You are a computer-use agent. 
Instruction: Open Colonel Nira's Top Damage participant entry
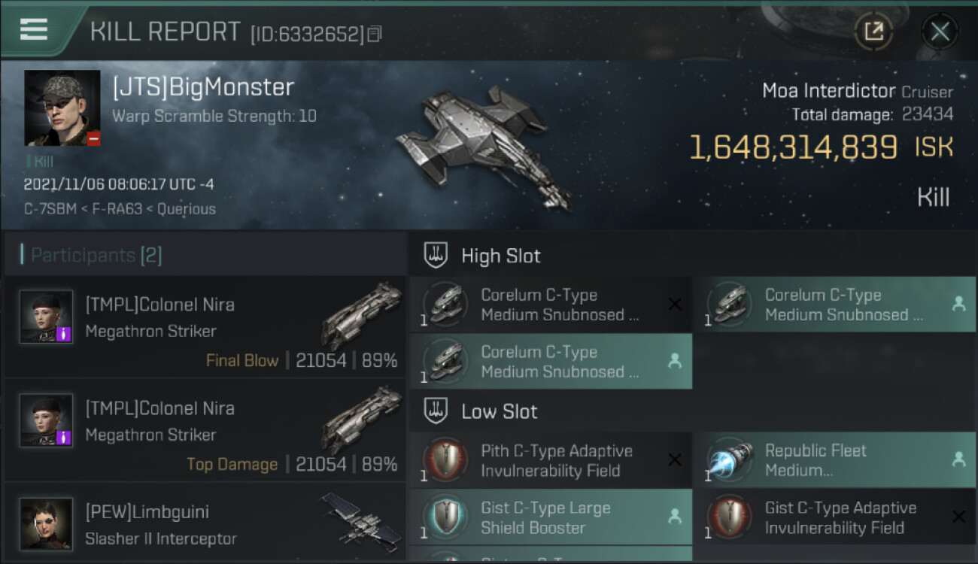pos(205,430)
